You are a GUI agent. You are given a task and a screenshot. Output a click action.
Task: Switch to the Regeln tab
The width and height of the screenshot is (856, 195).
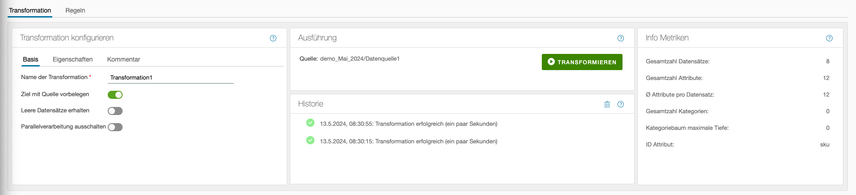pyautogui.click(x=75, y=10)
